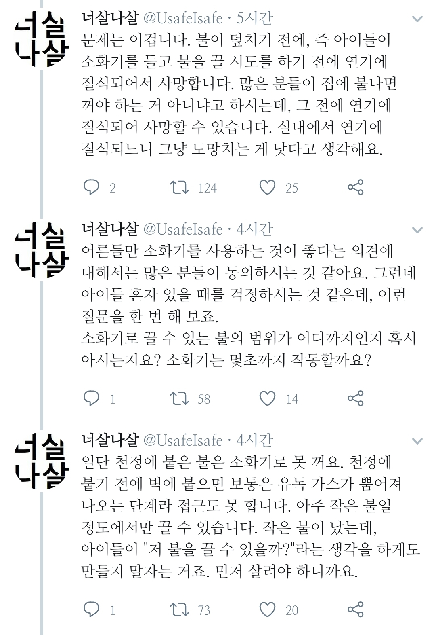This screenshot has height=635, width=436.
Task: Reply to the tweet with 73 retweets
Action: (x=91, y=610)
